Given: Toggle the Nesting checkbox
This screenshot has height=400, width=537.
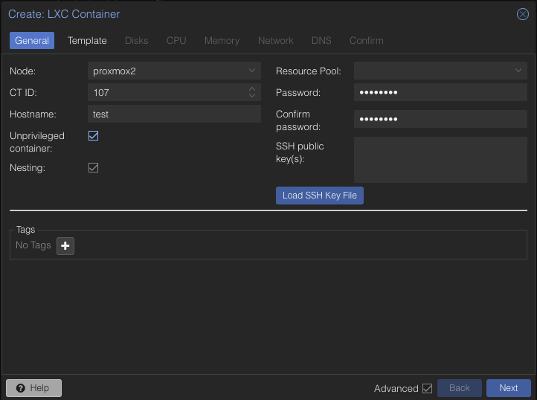Looking at the screenshot, I should click(x=94, y=168).
